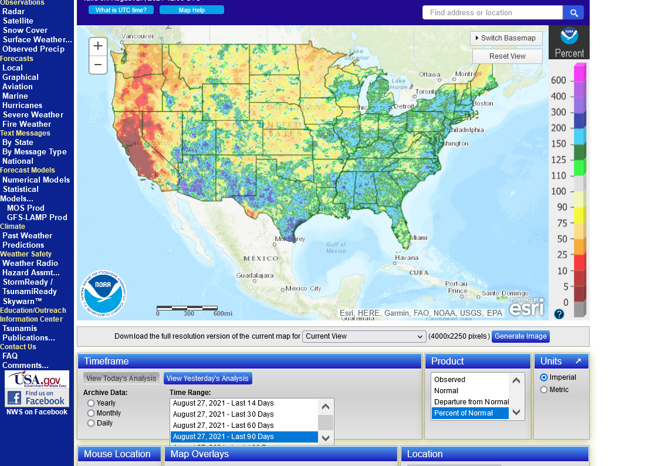Click the NOAA logo on the map
This screenshot has height=466, width=646.
tap(103, 293)
